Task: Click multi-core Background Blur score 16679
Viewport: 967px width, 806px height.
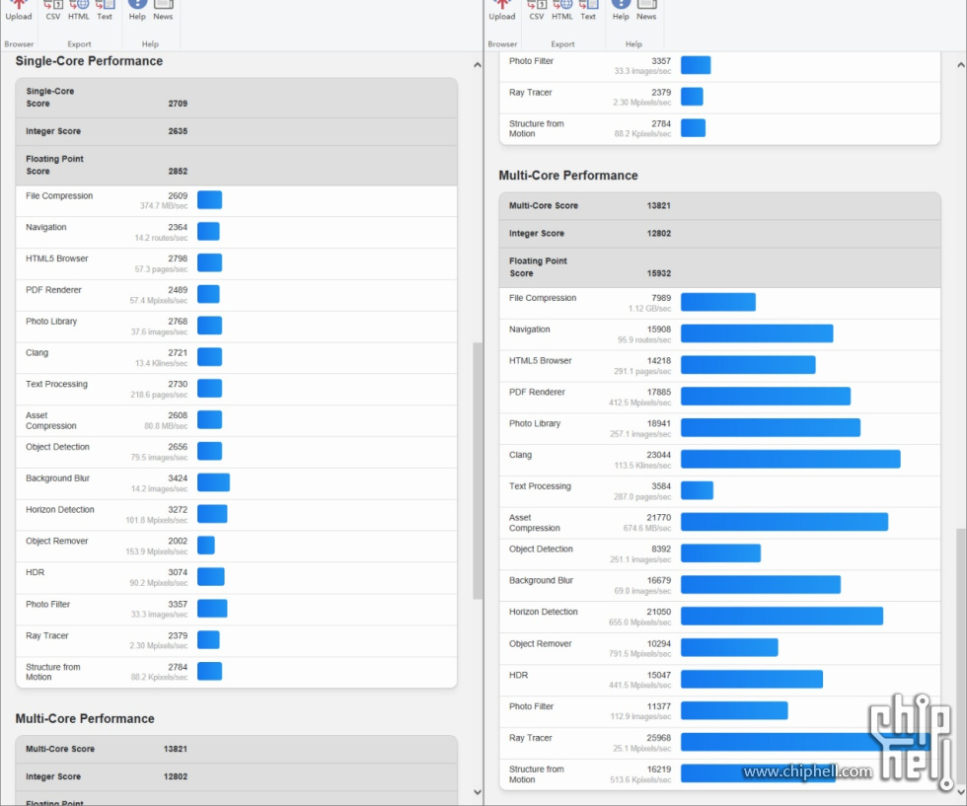Action: tap(659, 580)
